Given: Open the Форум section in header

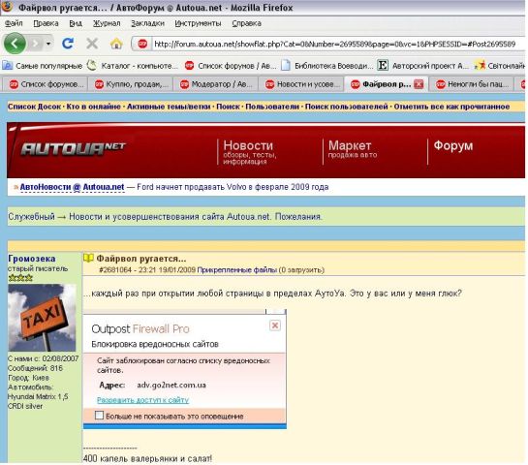Looking at the screenshot, I should pos(452,145).
